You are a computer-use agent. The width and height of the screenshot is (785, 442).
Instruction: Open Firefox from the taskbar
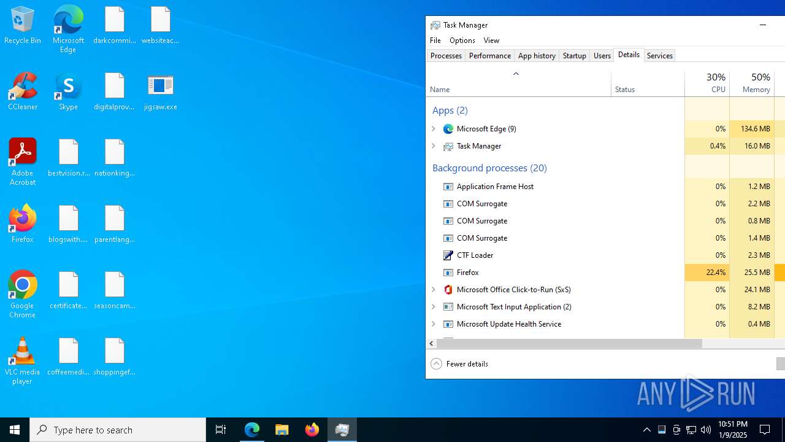click(312, 430)
